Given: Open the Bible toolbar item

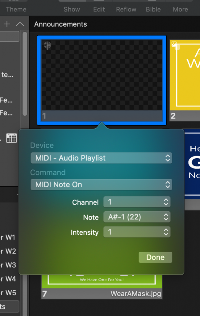Looking at the screenshot, I should point(153,9).
